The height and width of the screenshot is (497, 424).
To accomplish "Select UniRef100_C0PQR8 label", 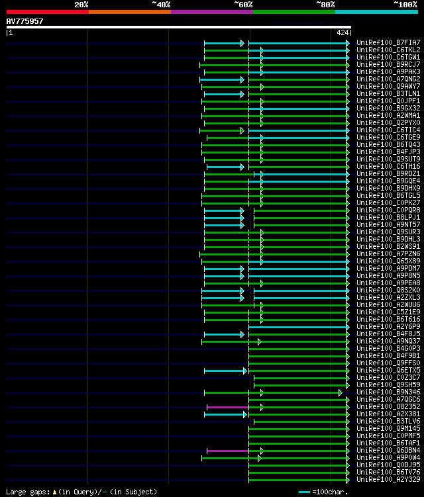I will coord(388,210).
